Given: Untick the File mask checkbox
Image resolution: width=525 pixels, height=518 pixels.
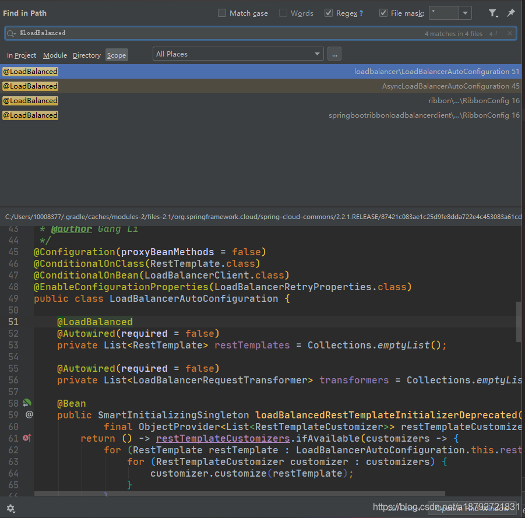Looking at the screenshot, I should point(383,13).
